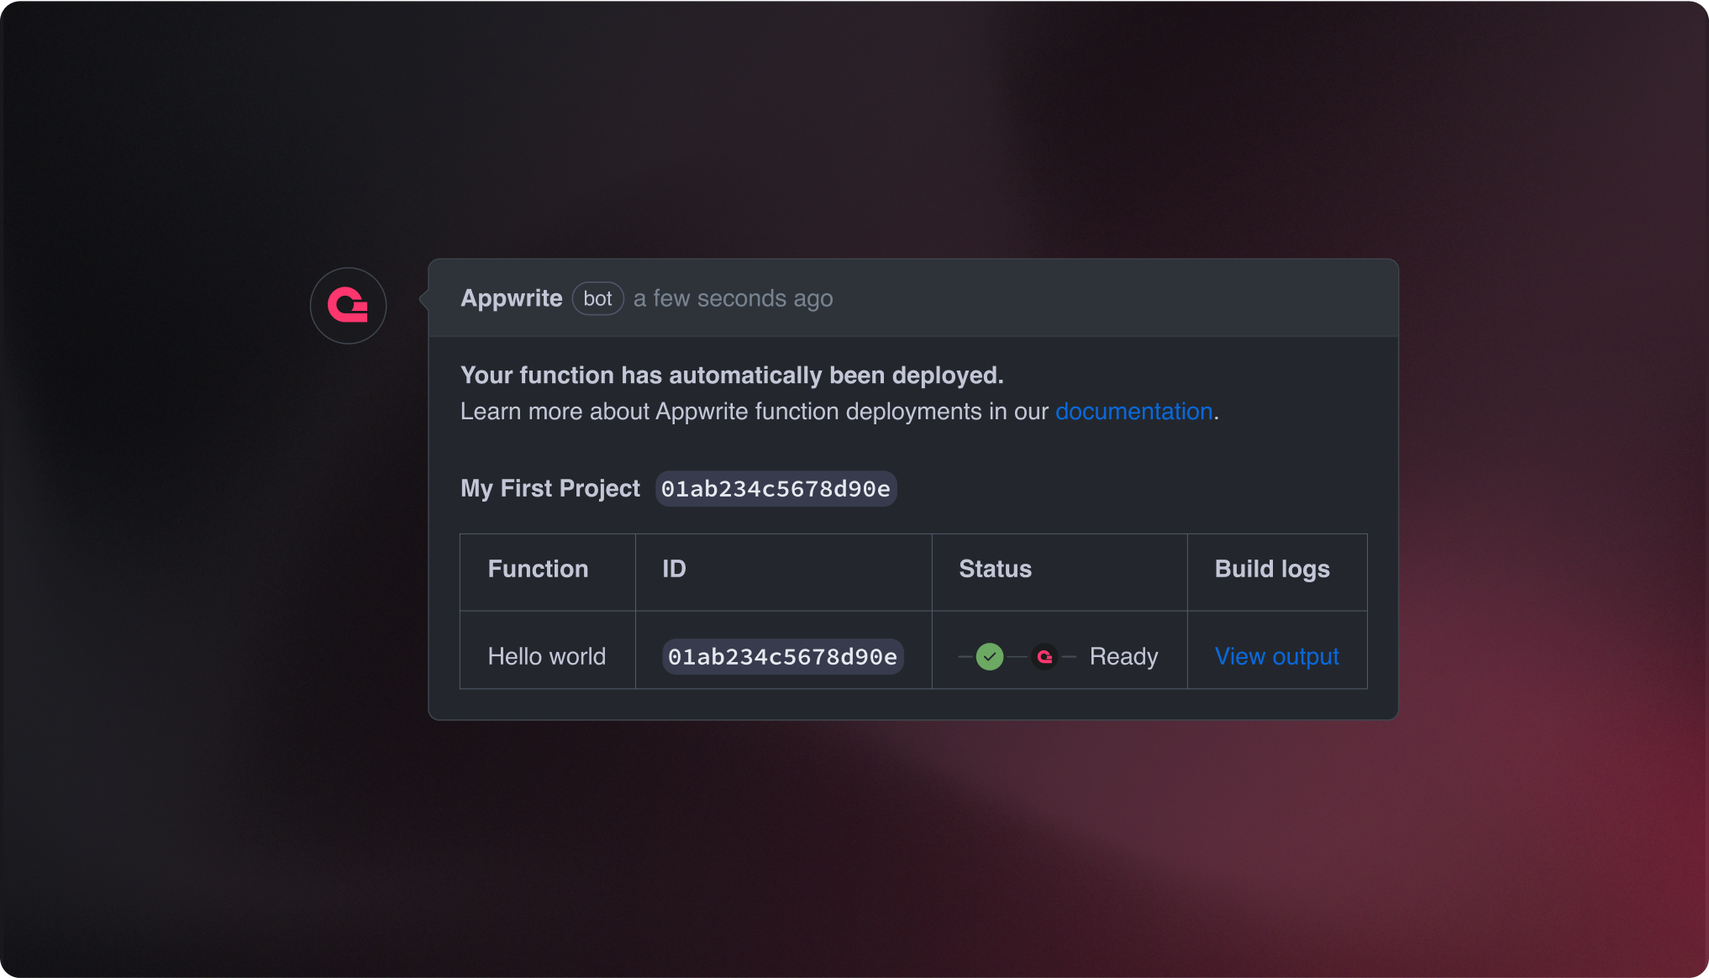Click the Appwrite author name

(511, 298)
